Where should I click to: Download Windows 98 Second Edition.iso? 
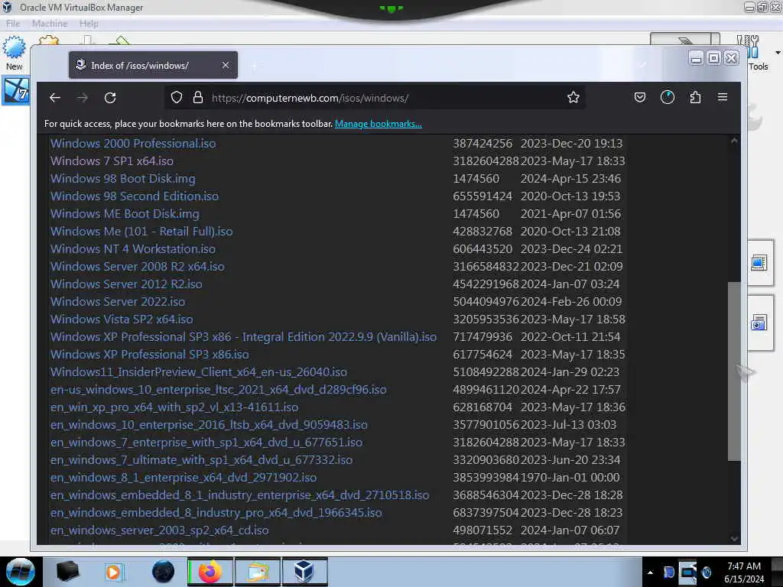pos(135,196)
